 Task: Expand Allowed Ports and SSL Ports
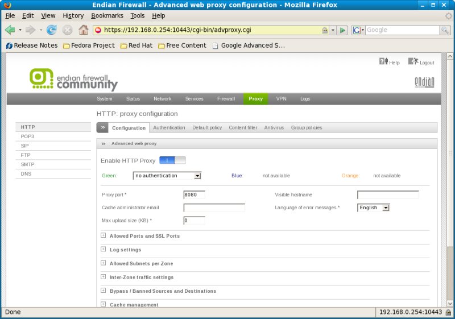[103, 235]
